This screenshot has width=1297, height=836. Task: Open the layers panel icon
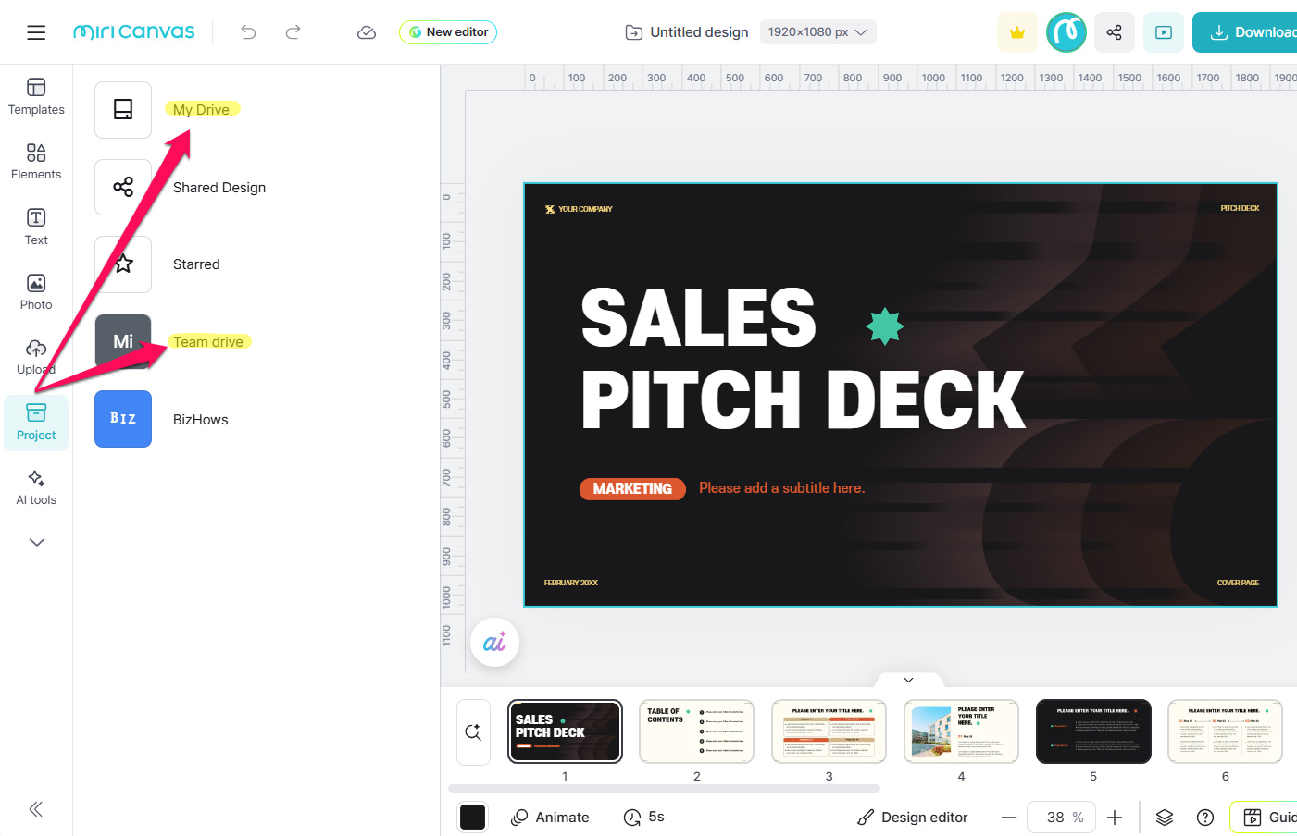coord(1165,818)
